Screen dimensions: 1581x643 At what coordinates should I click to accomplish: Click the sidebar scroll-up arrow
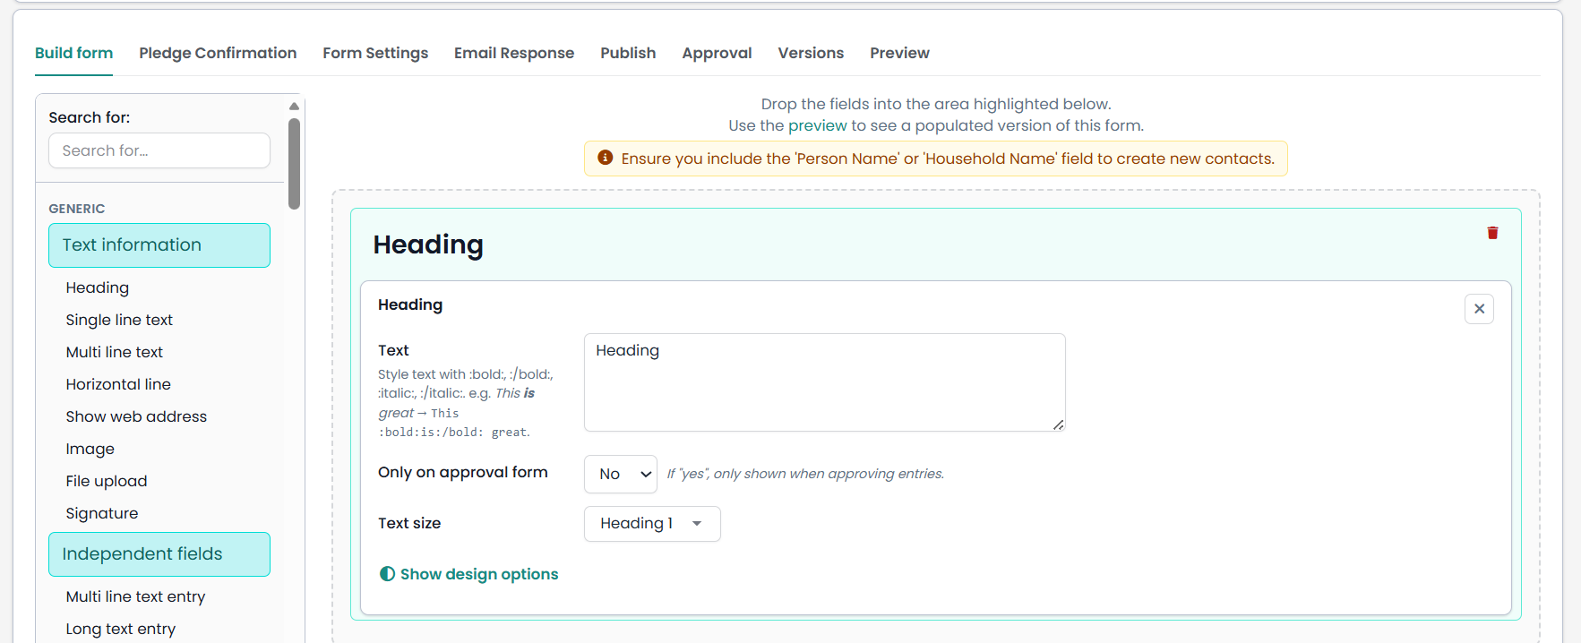tap(294, 106)
